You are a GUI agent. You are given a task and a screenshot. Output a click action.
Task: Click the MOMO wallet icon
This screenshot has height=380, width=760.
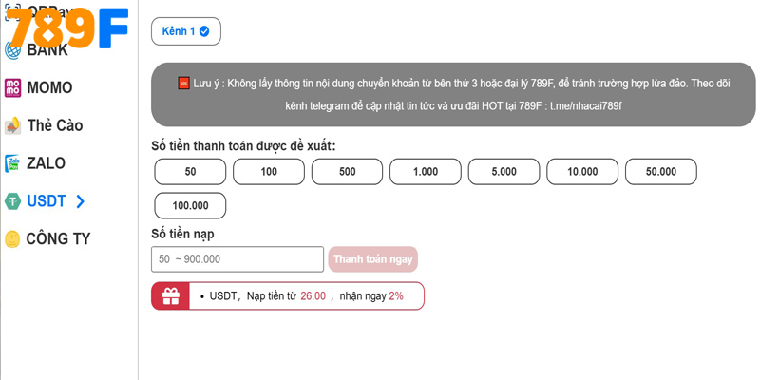tap(13, 87)
